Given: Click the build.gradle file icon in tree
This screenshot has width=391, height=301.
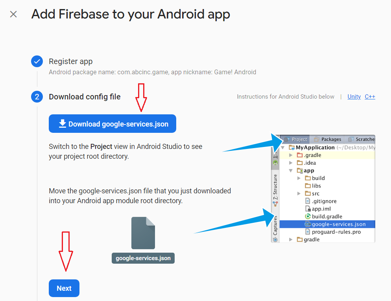Looking at the screenshot, I should [x=308, y=217].
